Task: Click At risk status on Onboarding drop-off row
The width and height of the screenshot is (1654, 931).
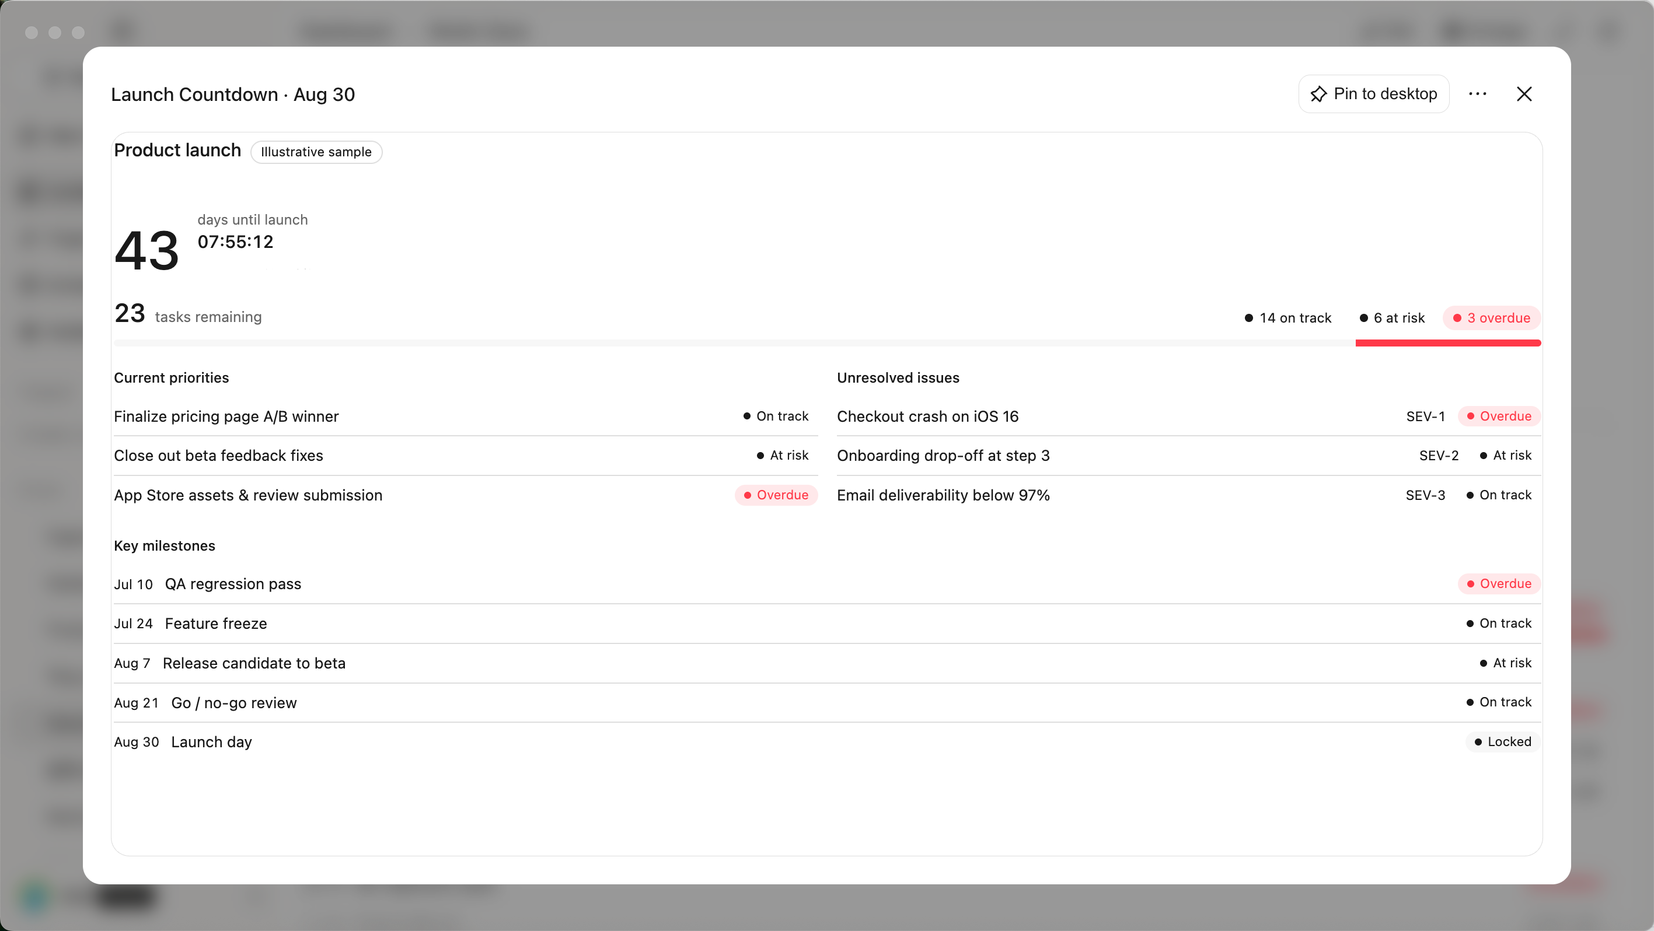Action: coord(1506,456)
